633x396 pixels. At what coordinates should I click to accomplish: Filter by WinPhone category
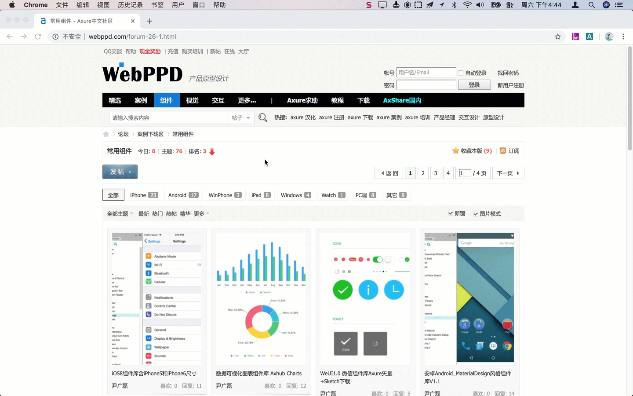(225, 195)
